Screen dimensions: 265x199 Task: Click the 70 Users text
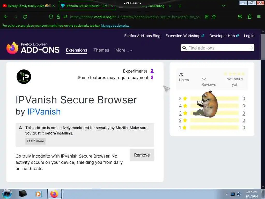point(184,77)
